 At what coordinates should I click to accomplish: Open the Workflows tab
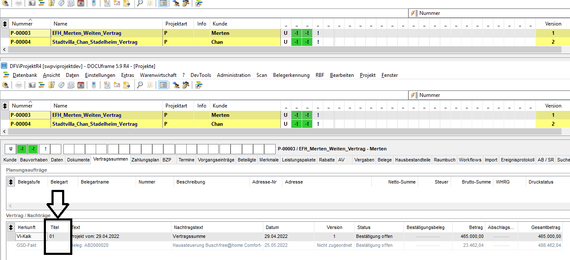[470, 160]
